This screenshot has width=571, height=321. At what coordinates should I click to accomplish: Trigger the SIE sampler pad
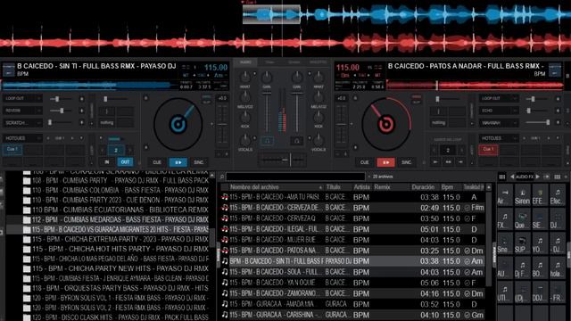(x=540, y=219)
